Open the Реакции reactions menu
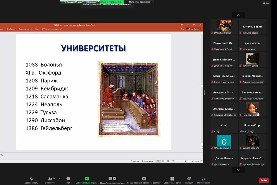Viewport: 277px width, 185px height. 189,179
